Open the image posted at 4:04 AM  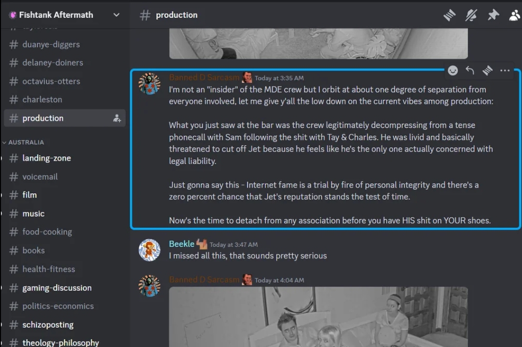318,317
